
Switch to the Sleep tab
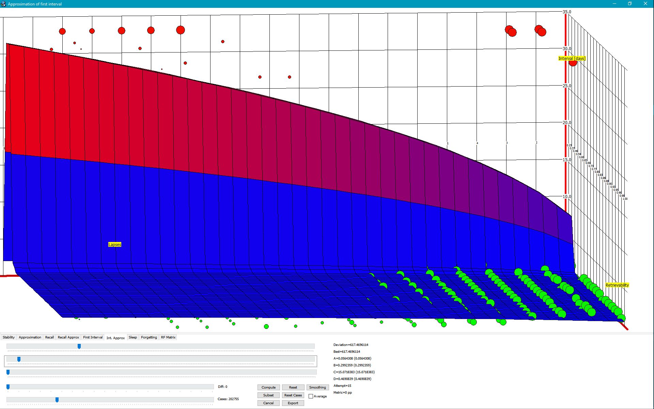[133, 337]
